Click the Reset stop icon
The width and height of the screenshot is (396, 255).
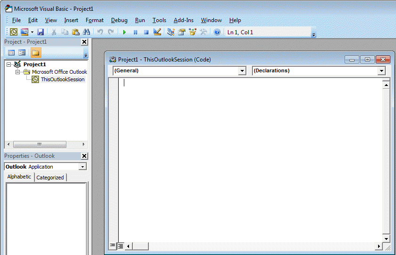coord(146,32)
